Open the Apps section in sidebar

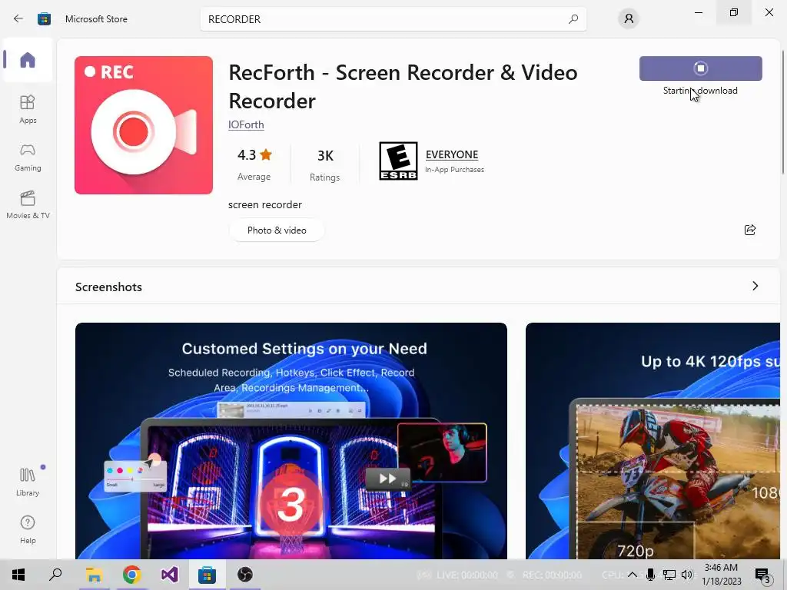pos(28,109)
